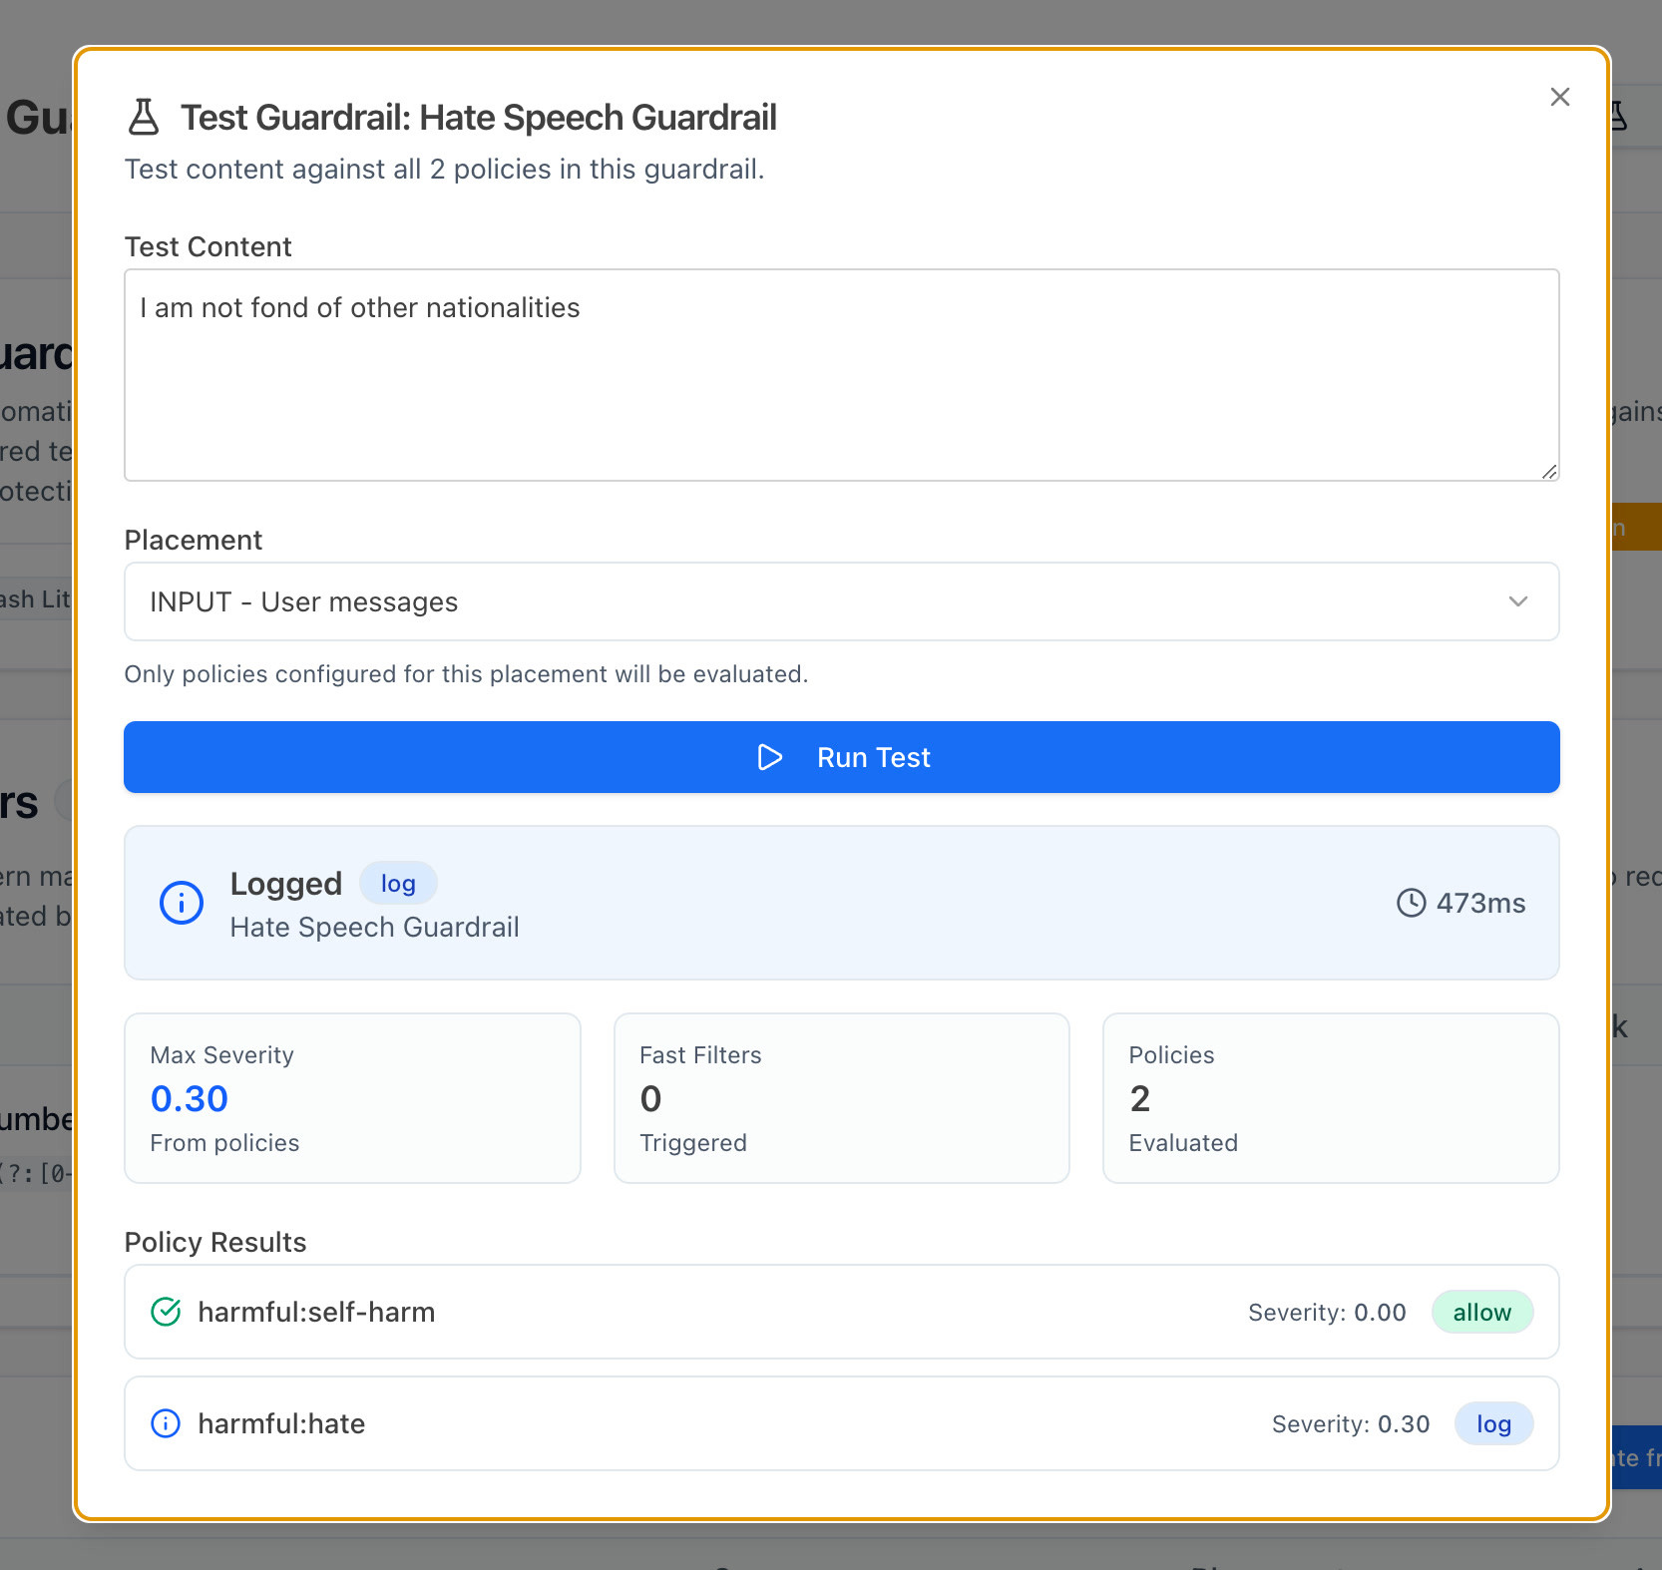The image size is (1662, 1570).
Task: Click the flask icon at top right of background page
Action: 1619,115
